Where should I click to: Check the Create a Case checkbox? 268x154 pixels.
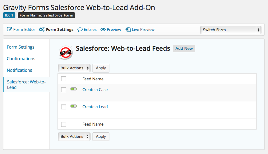[64, 90]
